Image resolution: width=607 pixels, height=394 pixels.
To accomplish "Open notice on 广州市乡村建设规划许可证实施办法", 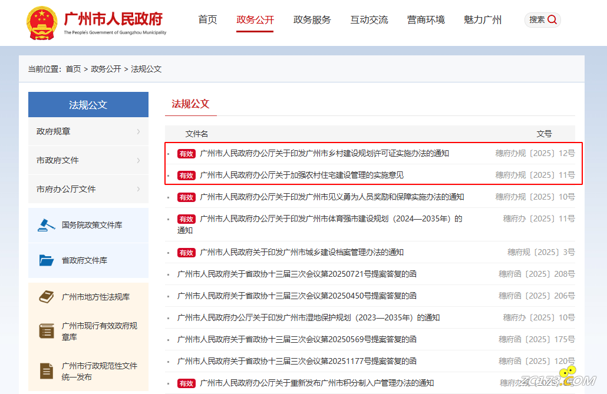I will (x=324, y=154).
